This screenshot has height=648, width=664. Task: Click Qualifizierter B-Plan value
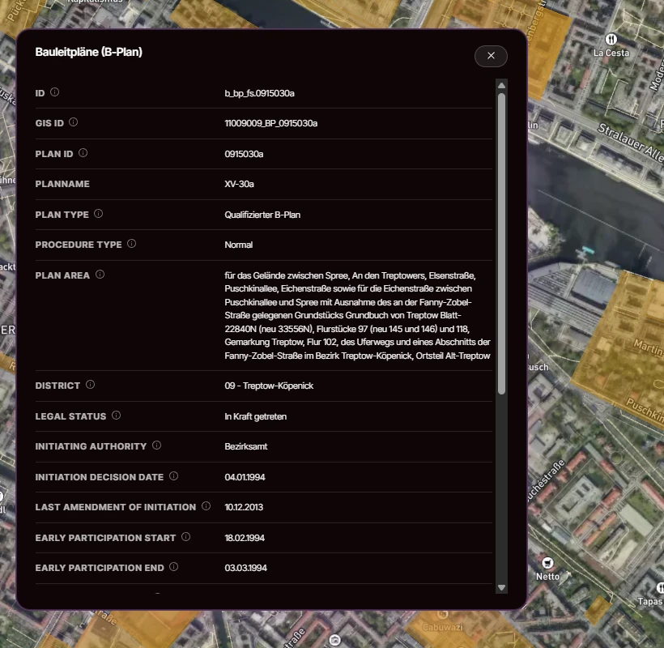(262, 215)
